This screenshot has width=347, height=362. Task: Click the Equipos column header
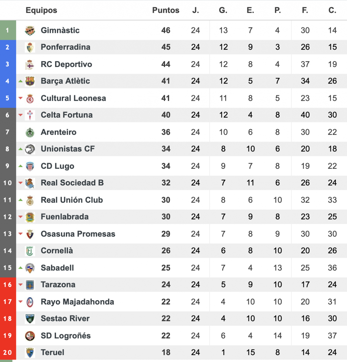[x=41, y=10]
